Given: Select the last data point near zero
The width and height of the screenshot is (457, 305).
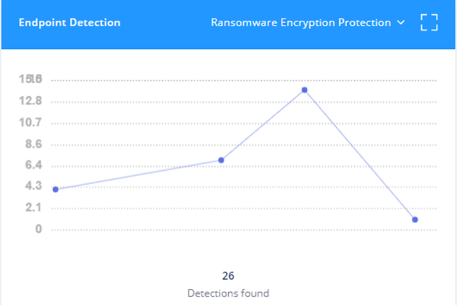Looking at the screenshot, I should pos(415,220).
